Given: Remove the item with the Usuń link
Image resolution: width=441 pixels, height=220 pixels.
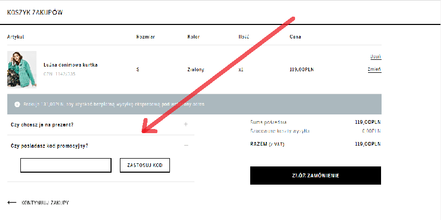Looking at the screenshot, I should (x=375, y=57).
